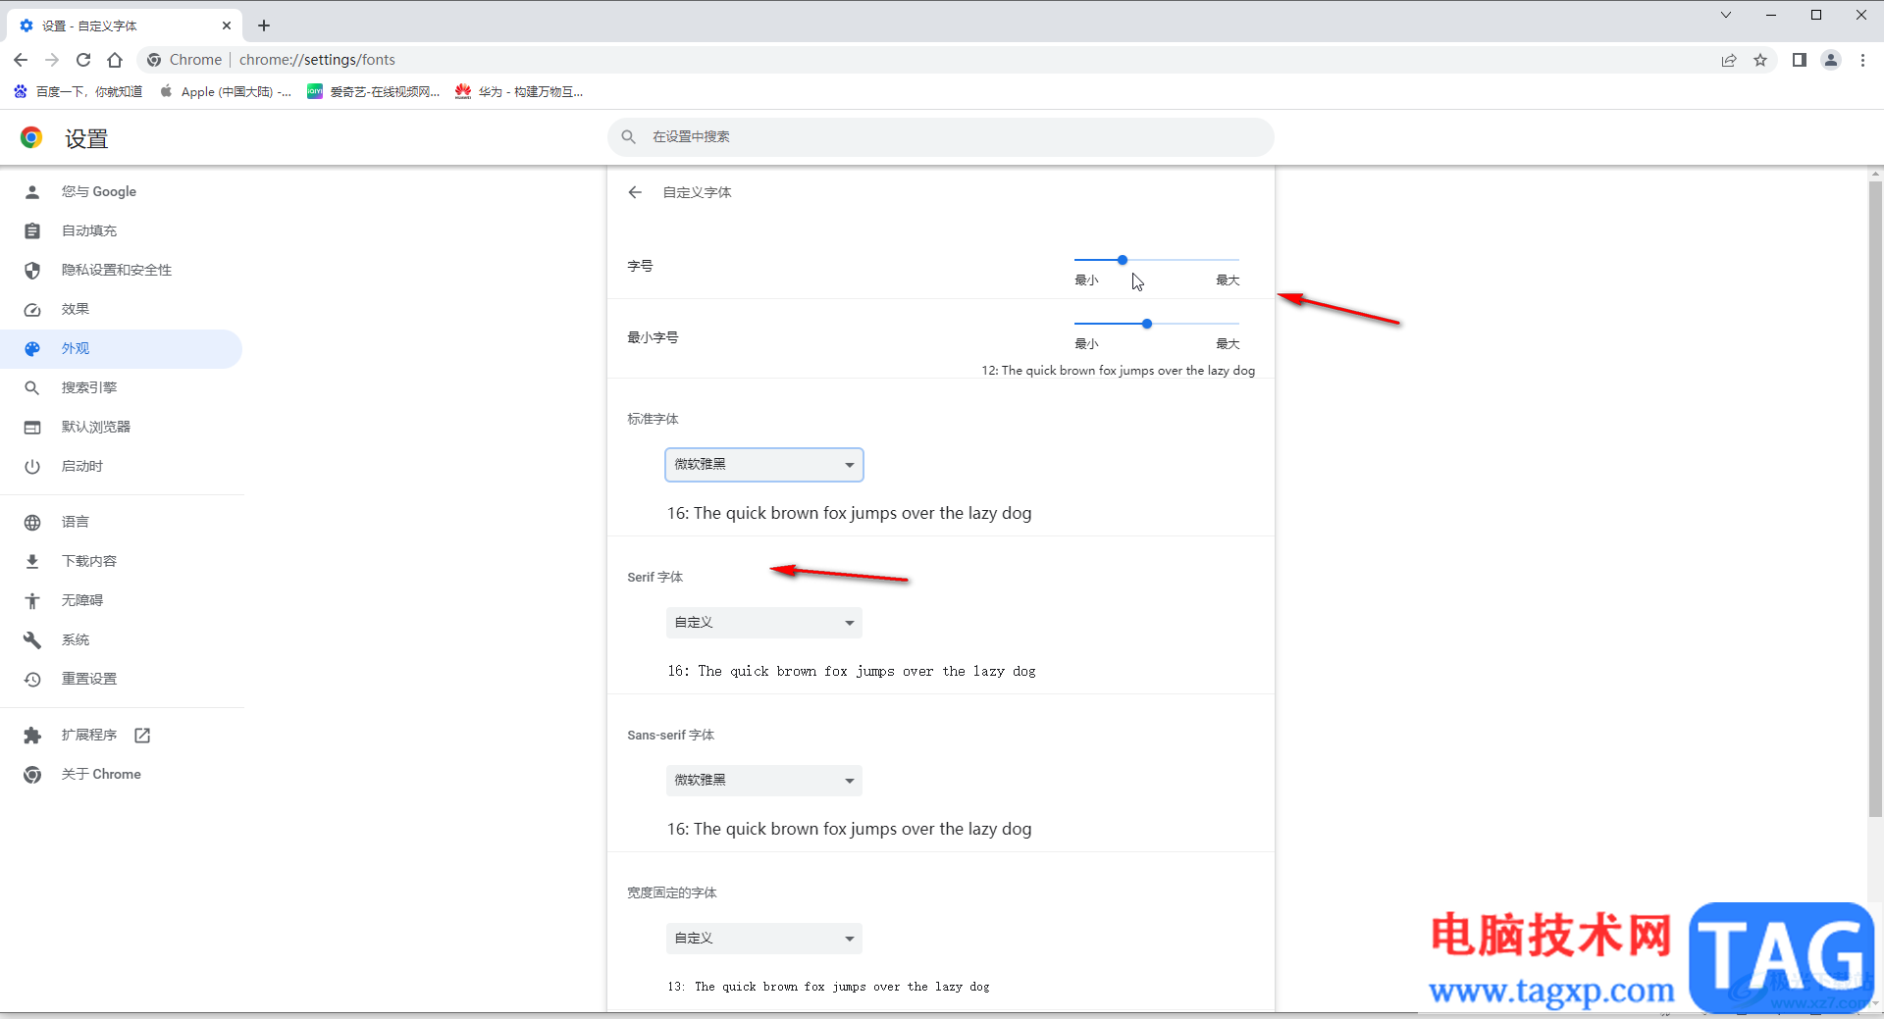Image resolution: width=1884 pixels, height=1019 pixels.
Task: Open 效果 performance section
Action: click(122, 309)
